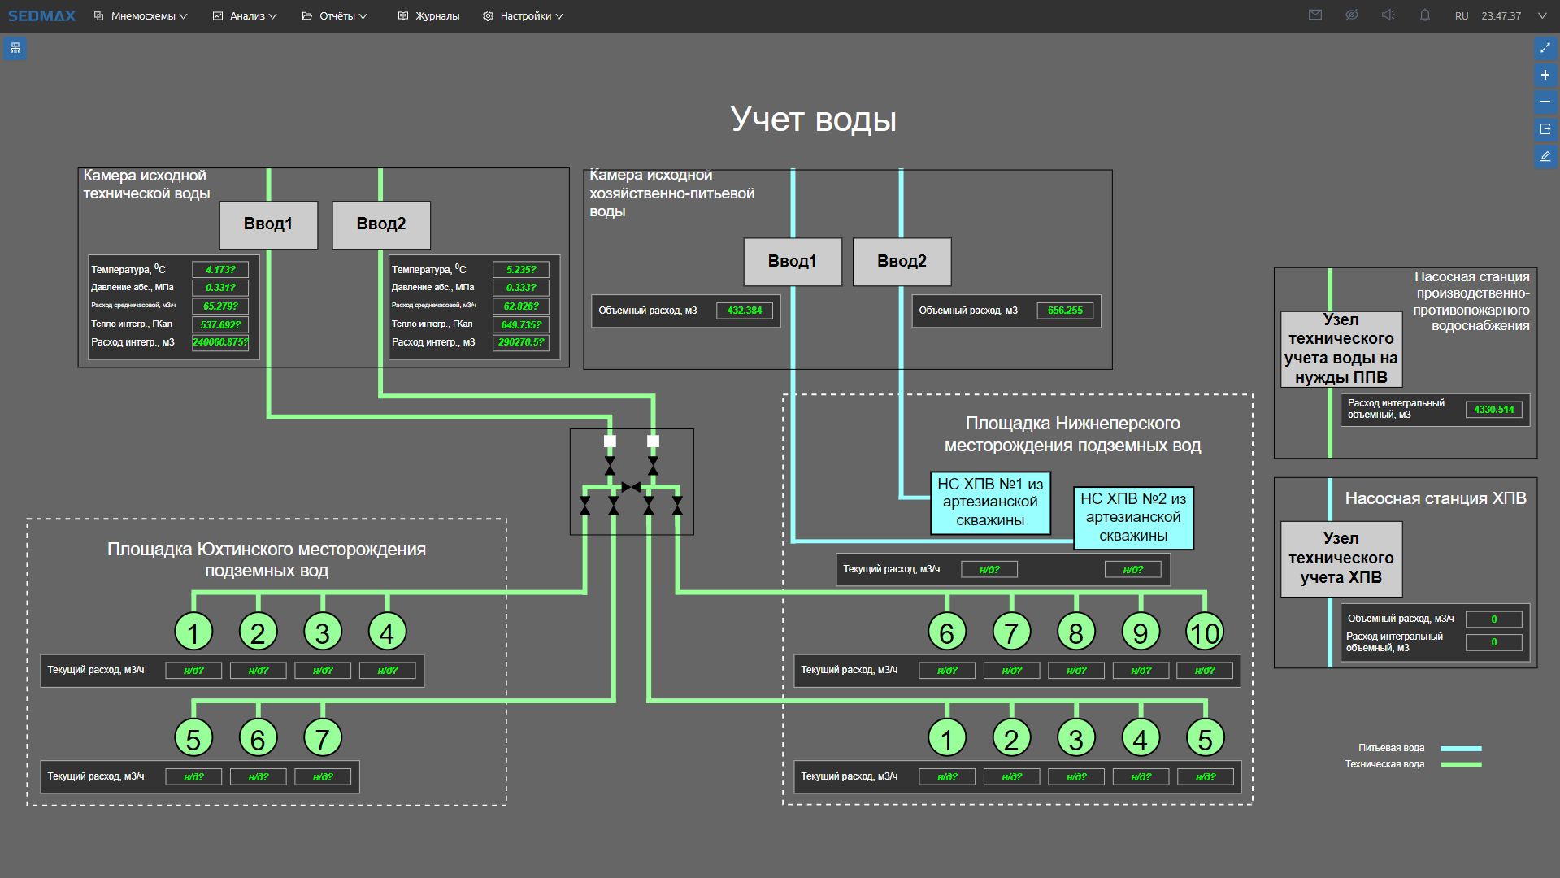Expand the Мнемосхемы dropdown menu
Viewport: 1560px width, 878px height.
click(x=141, y=16)
